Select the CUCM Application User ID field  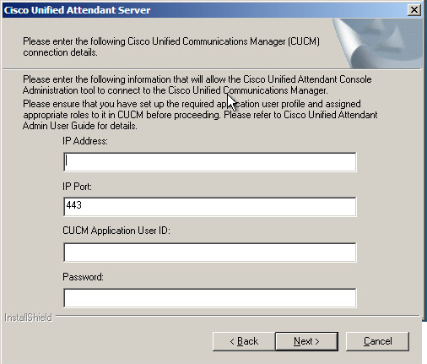click(210, 253)
